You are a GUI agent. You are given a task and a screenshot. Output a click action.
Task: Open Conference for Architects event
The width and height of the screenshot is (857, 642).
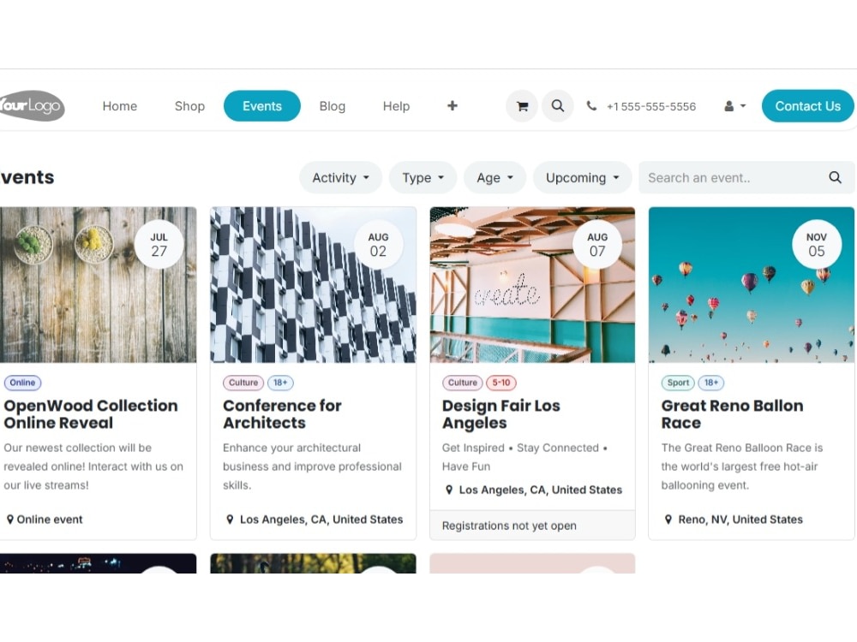pyautogui.click(x=282, y=413)
